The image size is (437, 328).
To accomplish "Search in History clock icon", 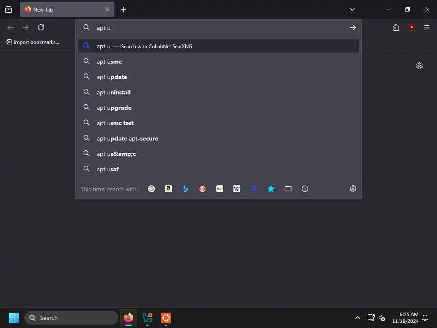I will pyautogui.click(x=305, y=189).
